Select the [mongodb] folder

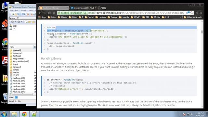point(15,50)
